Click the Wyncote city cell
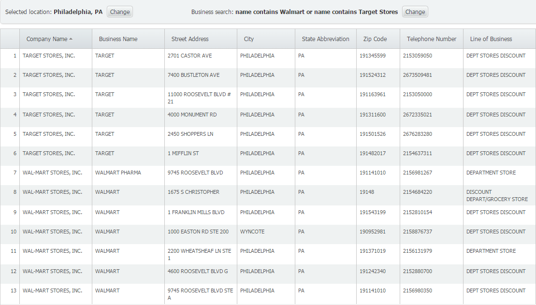Viewport: 536px width, 305px height. click(x=252, y=232)
